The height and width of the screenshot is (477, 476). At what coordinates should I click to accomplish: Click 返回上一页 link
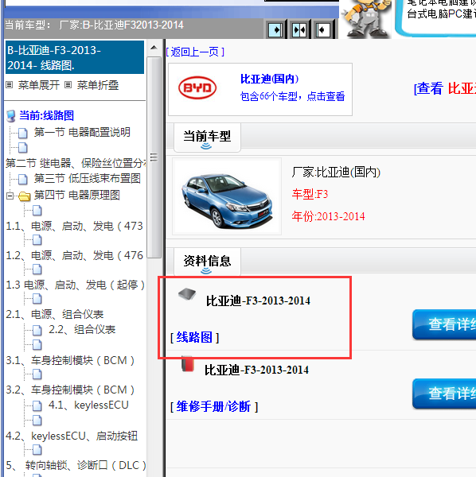point(195,52)
